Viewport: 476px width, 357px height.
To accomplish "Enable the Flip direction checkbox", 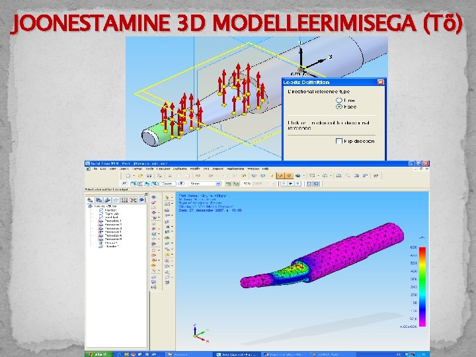I will [339, 141].
